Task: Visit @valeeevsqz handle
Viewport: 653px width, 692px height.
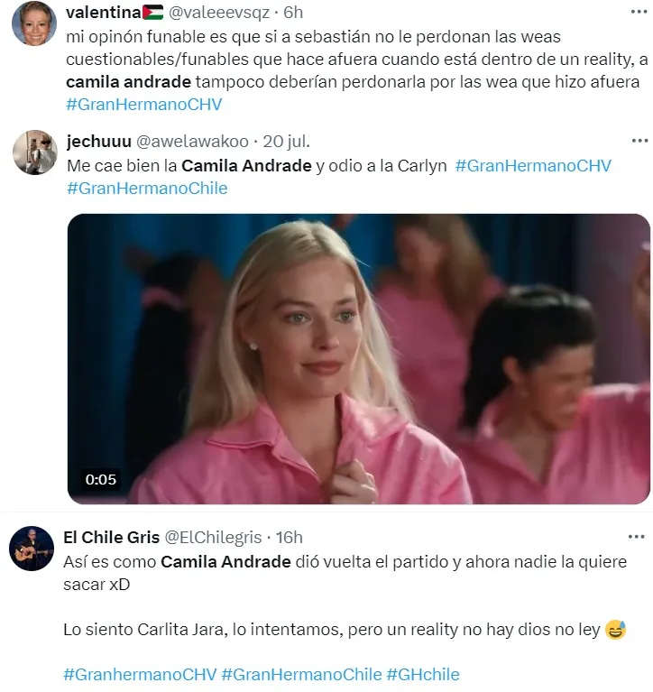Action: point(219,13)
